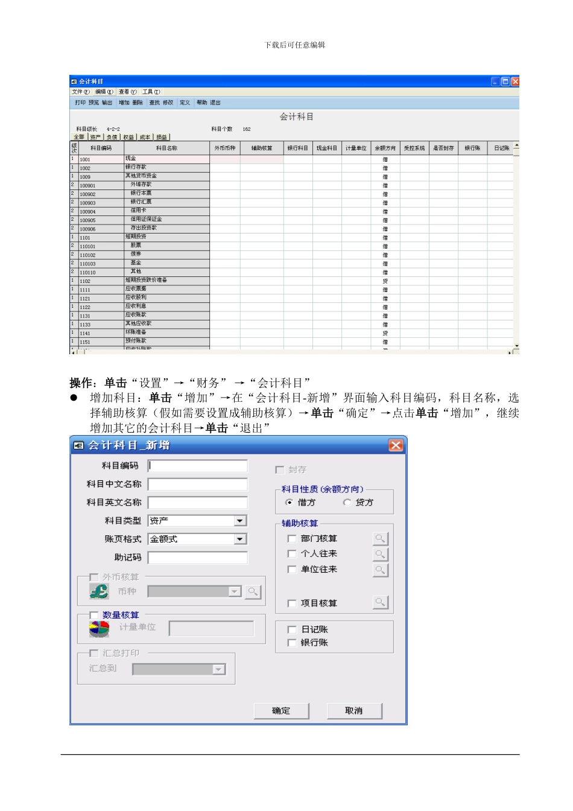Enable the 项目核算 checkbox
Screen dimensions: 573x811
click(x=292, y=603)
